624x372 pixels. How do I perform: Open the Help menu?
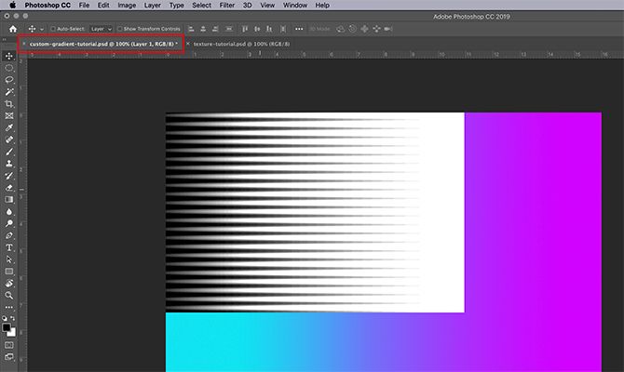tap(322, 6)
